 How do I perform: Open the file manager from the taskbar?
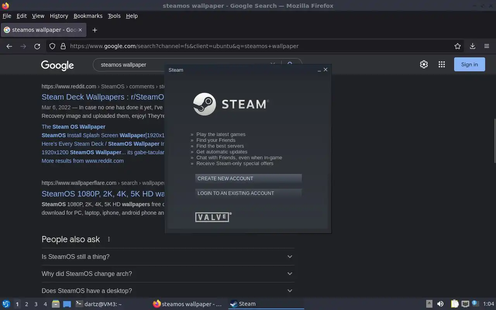point(55,304)
